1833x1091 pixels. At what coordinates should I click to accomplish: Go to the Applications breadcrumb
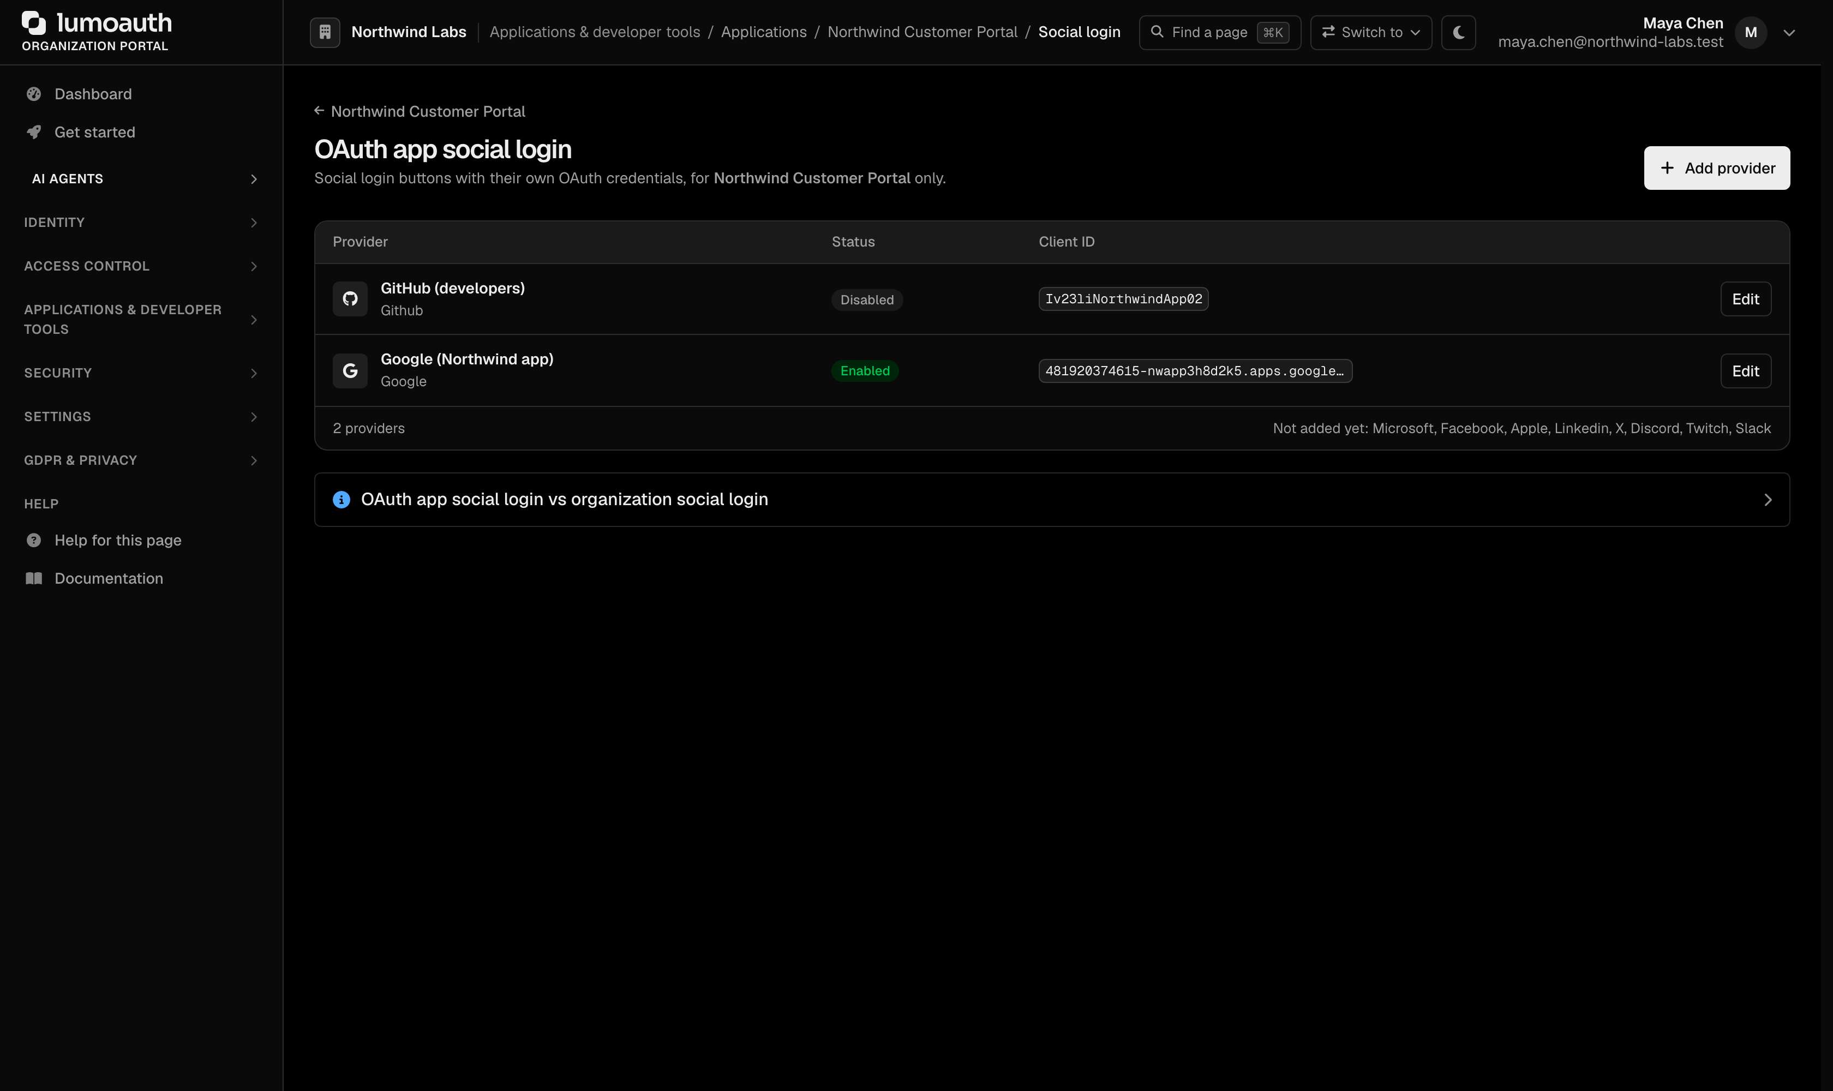pyautogui.click(x=764, y=32)
